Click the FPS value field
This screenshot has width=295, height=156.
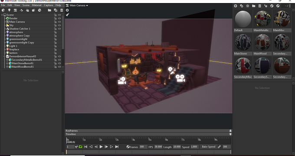point(158,147)
